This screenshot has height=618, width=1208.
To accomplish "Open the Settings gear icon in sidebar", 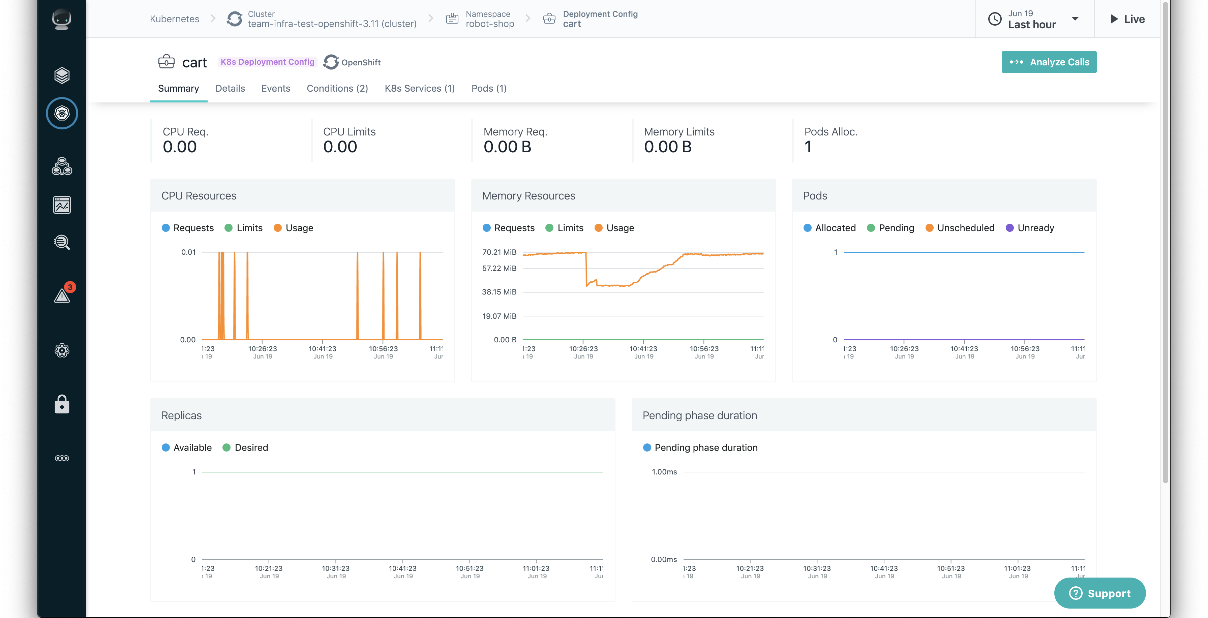I will coord(61,350).
